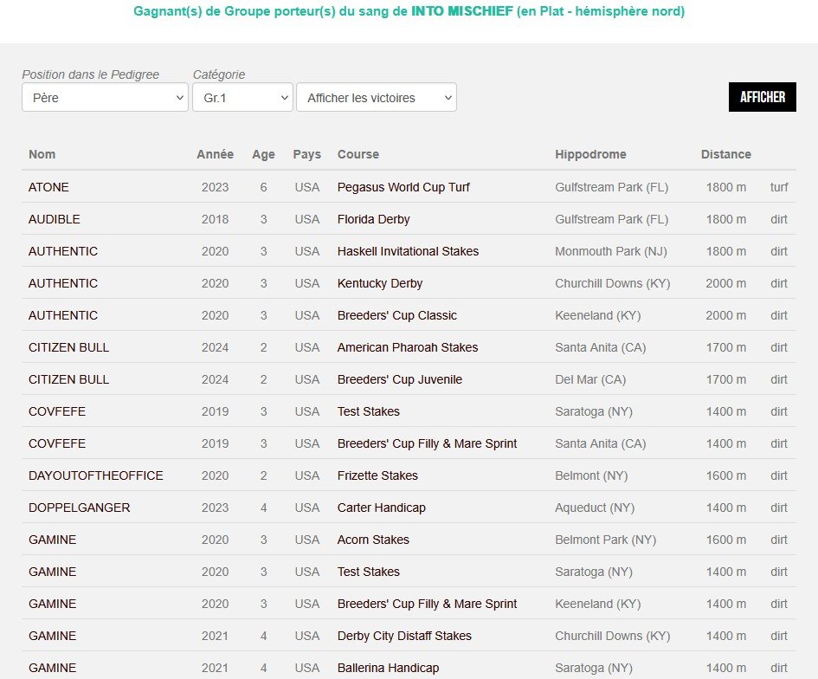Open the AUDIBLE horse link
Viewport: 818px width, 679px height.
point(55,219)
